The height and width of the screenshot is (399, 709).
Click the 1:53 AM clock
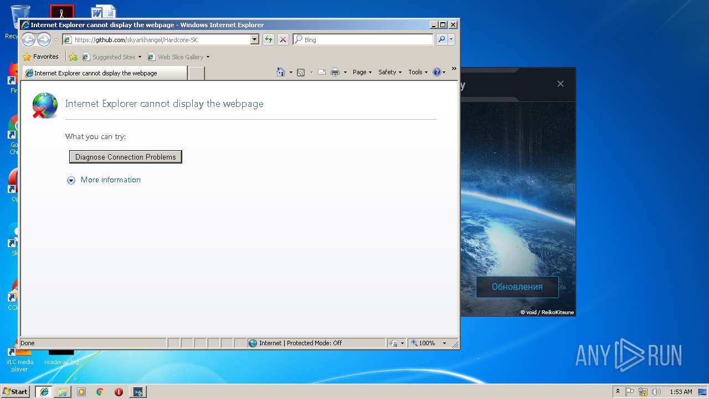[681, 392]
